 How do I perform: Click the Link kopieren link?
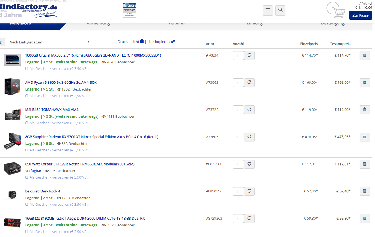point(161,42)
